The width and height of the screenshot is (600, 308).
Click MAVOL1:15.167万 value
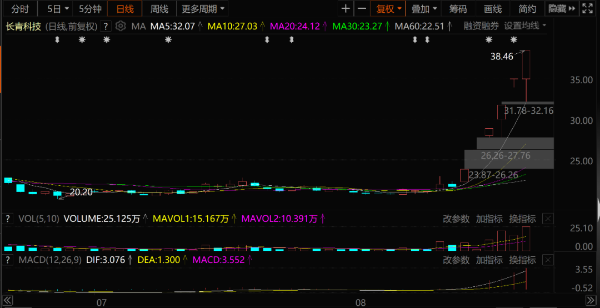click(191, 219)
